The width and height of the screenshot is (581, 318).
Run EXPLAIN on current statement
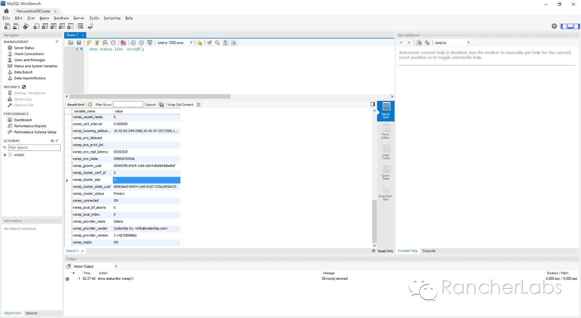click(105, 43)
